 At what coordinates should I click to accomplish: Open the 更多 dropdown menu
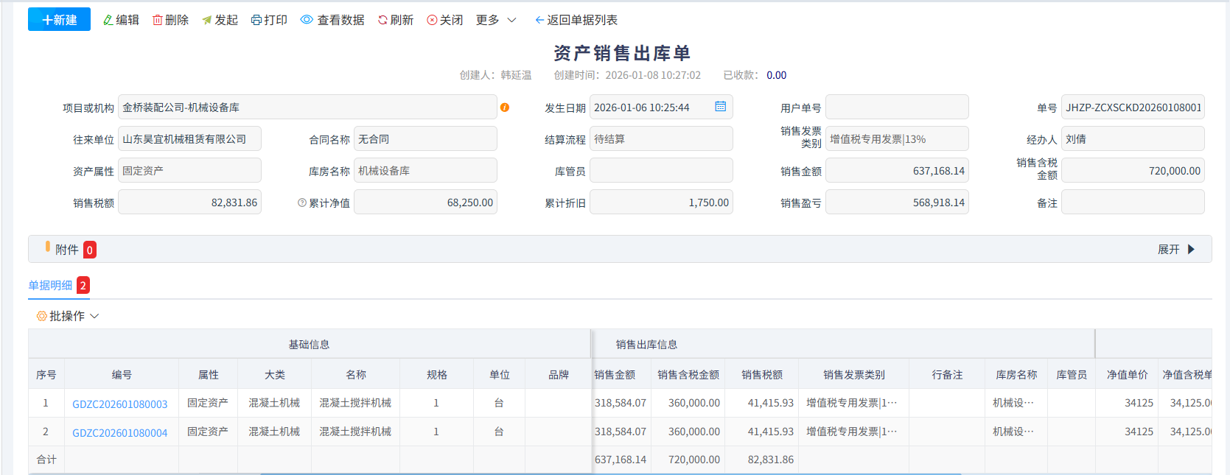click(x=496, y=20)
